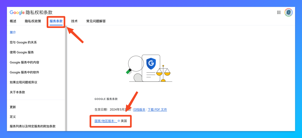Open the 常见问题解答 tab
The width and height of the screenshot is (302, 138).
click(96, 21)
